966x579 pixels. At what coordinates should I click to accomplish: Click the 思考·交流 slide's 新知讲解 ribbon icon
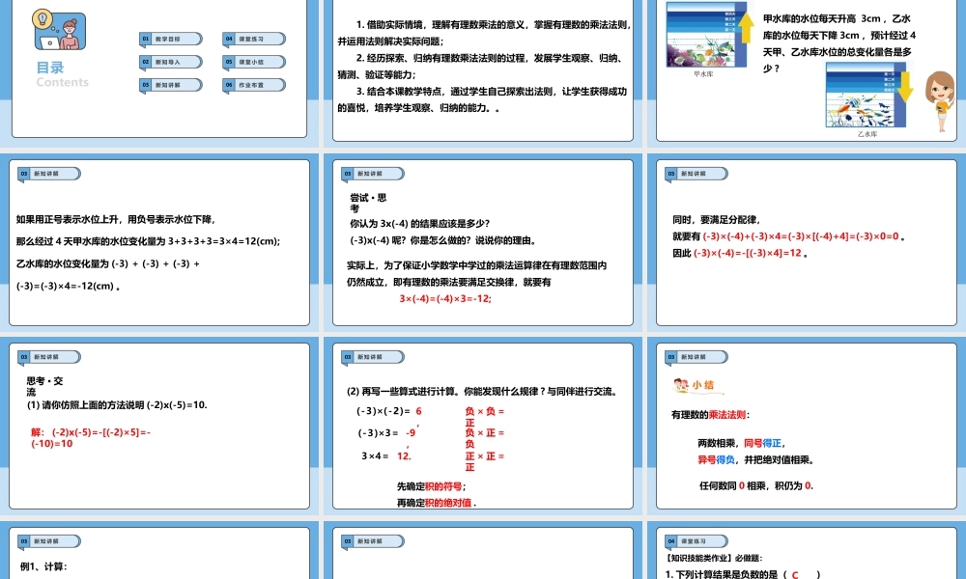[x=48, y=356]
